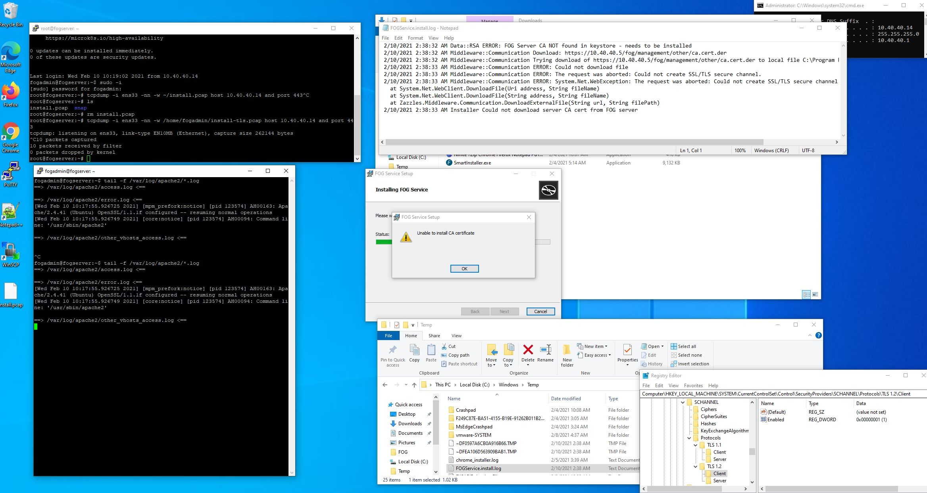Go up one folder level
The width and height of the screenshot is (927, 493).
click(x=414, y=385)
